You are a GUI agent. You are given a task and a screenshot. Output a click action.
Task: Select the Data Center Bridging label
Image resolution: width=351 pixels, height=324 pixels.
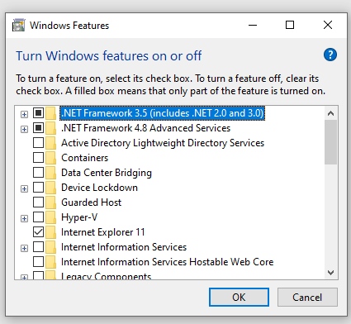[x=107, y=173]
